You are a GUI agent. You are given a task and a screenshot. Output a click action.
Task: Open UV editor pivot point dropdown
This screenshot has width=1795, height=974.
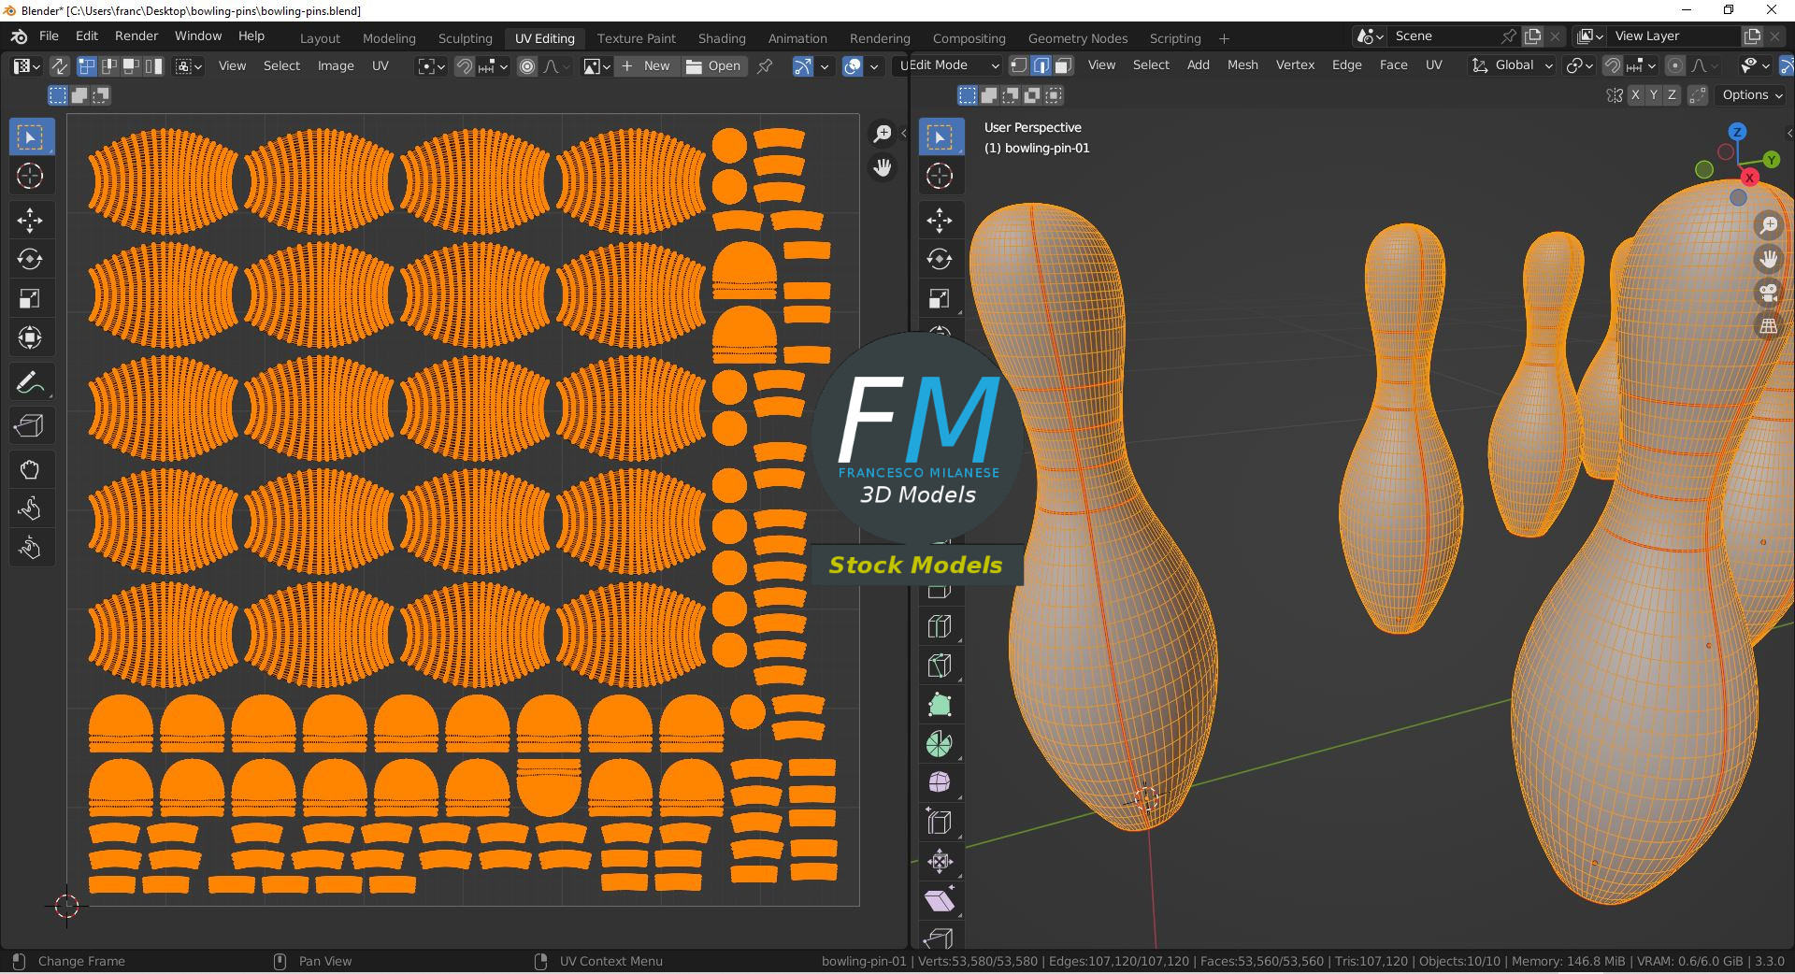pyautogui.click(x=430, y=66)
